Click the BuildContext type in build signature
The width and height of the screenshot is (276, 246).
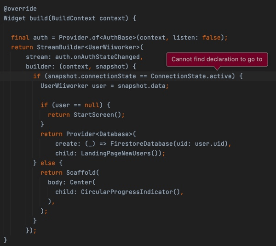click(x=69, y=18)
